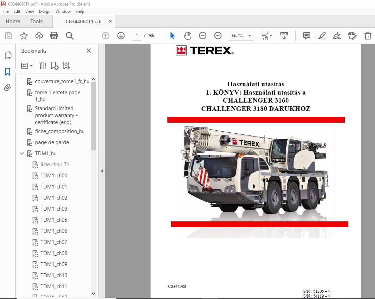Select the C8344080T1.pdf document tab
Image resolution: width=375 pixels, height=299 pixels.
(84, 21)
